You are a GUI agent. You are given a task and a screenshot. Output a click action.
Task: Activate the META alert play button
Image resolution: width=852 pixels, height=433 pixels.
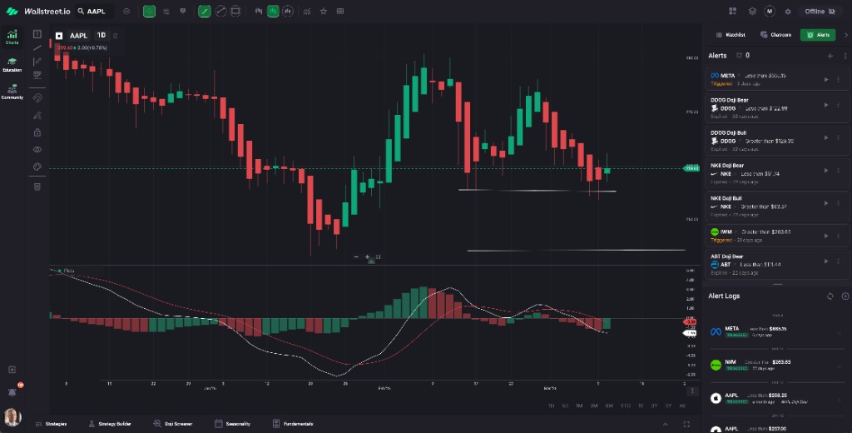(x=826, y=79)
